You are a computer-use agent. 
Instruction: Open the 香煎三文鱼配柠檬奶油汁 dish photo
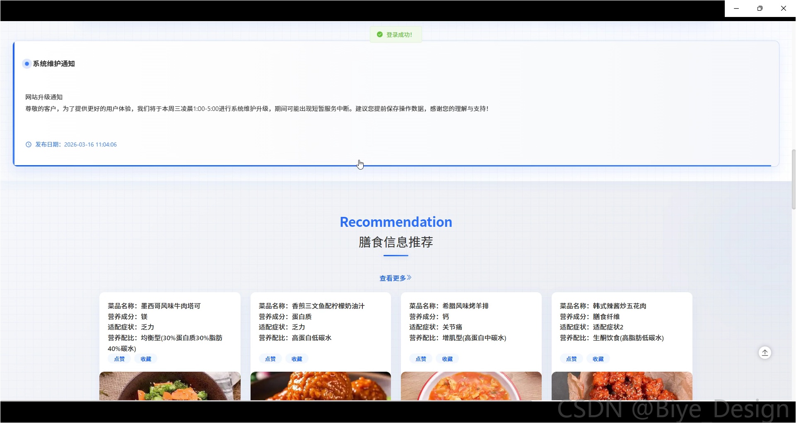coord(321,386)
